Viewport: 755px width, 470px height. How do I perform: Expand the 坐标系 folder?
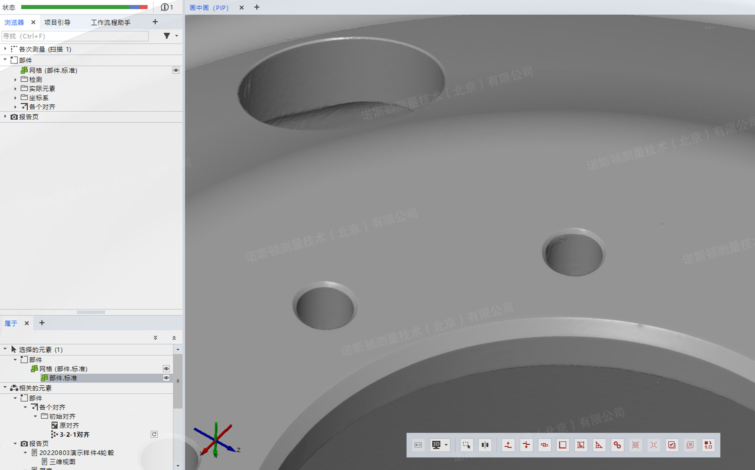pyautogui.click(x=15, y=98)
